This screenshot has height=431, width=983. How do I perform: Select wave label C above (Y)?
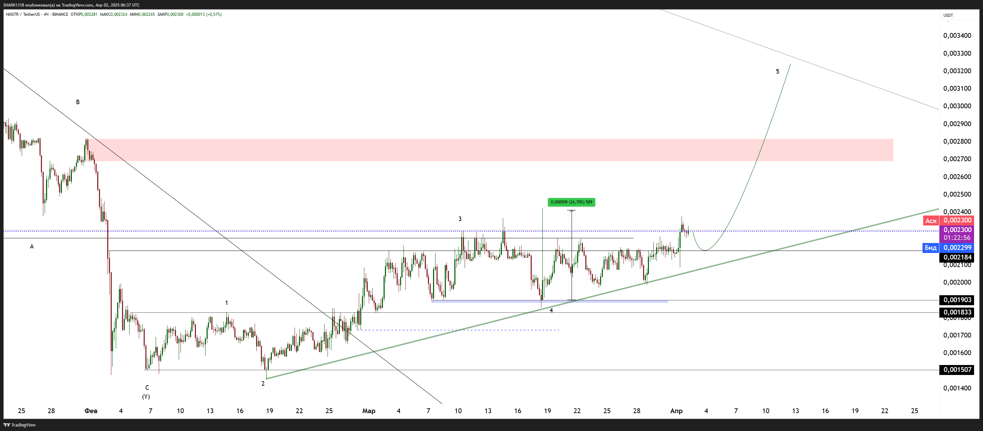(147, 387)
